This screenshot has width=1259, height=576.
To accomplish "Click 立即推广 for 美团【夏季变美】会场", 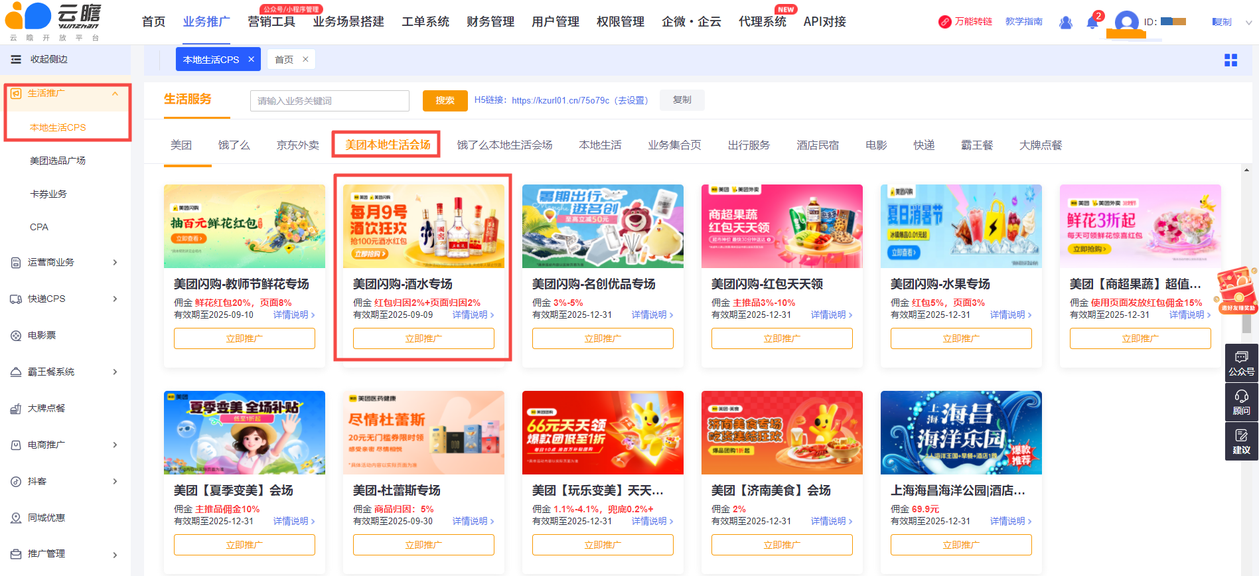I will tap(244, 545).
